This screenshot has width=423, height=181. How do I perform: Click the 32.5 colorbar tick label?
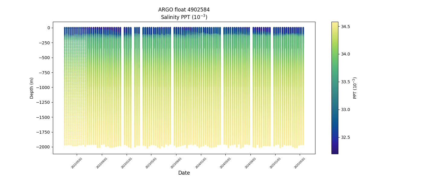345,137
